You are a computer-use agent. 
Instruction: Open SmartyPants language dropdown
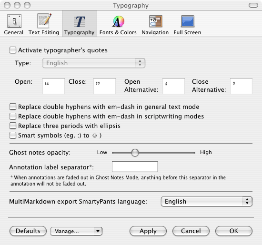coord(207,201)
